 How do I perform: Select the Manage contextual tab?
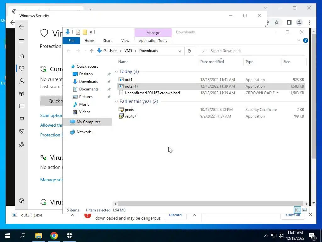point(153,33)
